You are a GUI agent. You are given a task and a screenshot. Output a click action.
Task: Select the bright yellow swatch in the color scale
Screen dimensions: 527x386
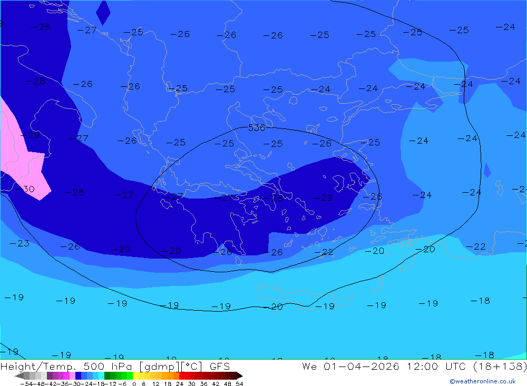[x=136, y=375]
